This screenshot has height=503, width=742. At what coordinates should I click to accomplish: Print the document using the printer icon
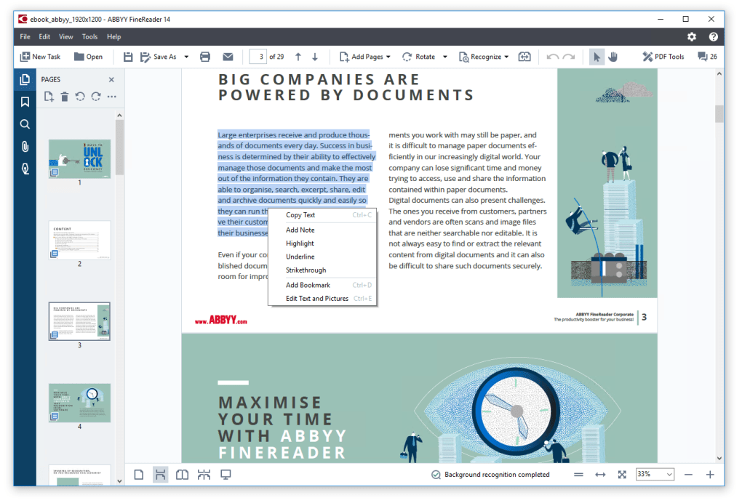(x=205, y=57)
